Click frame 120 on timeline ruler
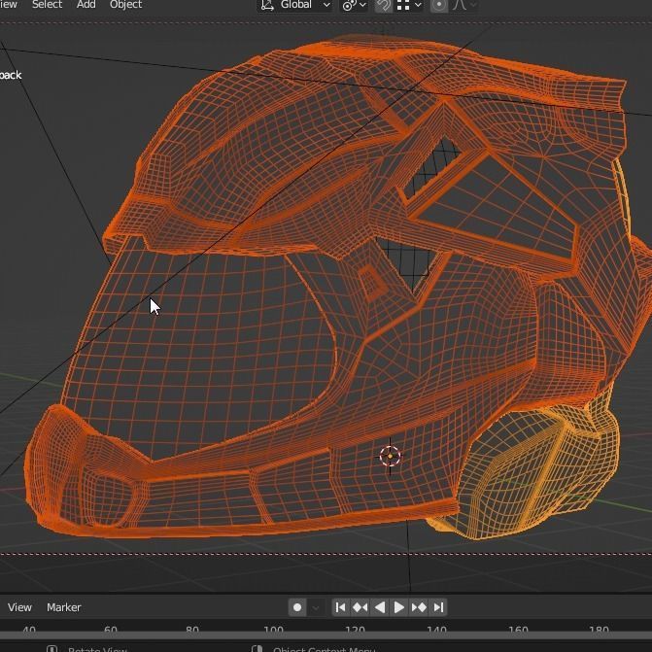The height and width of the screenshot is (652, 652). [x=355, y=631]
